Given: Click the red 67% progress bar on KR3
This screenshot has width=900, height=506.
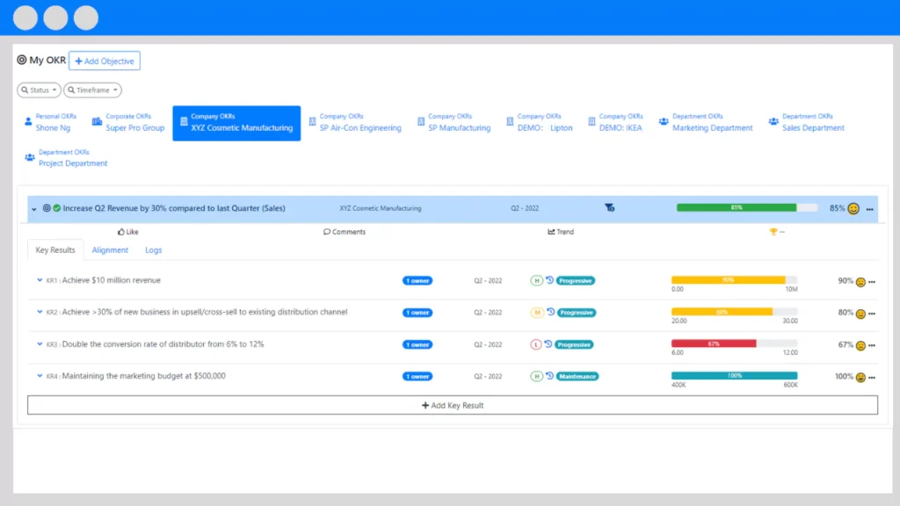Looking at the screenshot, I should click(x=714, y=343).
